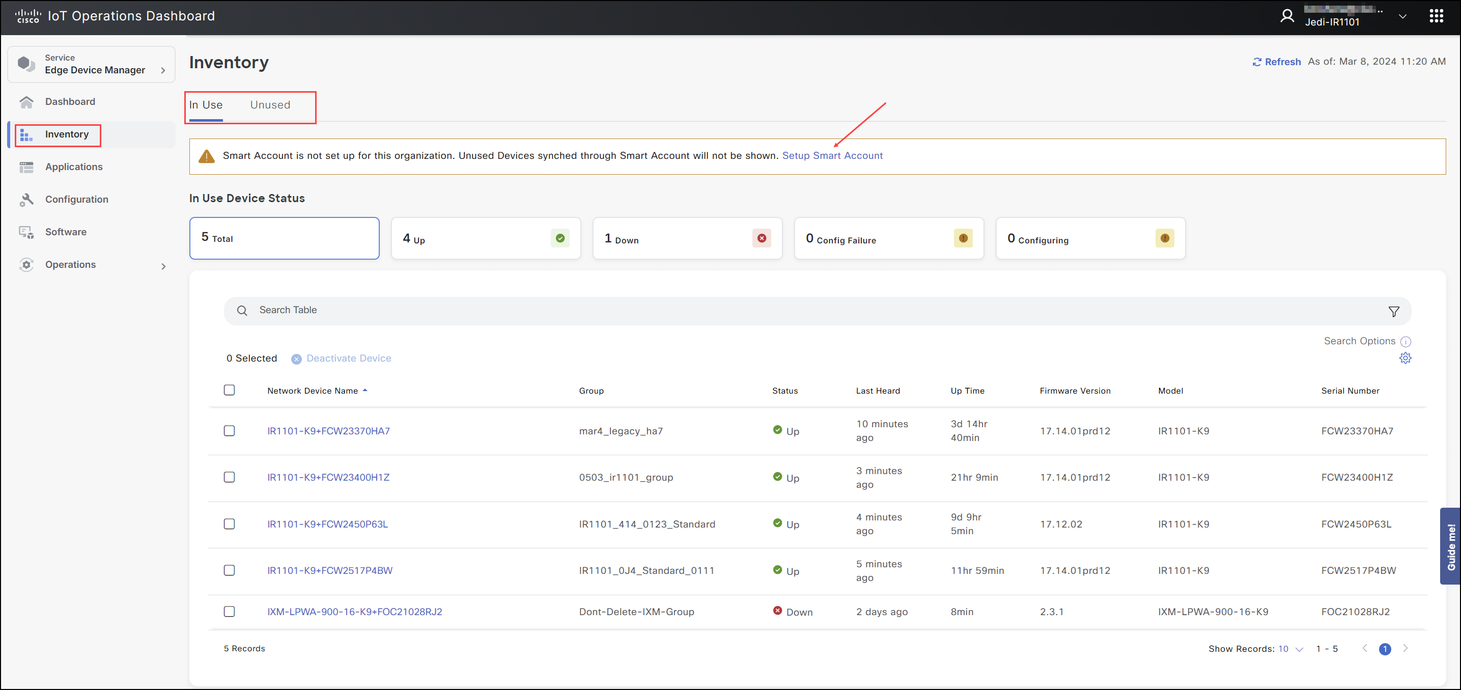Click the Deactivate Device X icon

[296, 359]
